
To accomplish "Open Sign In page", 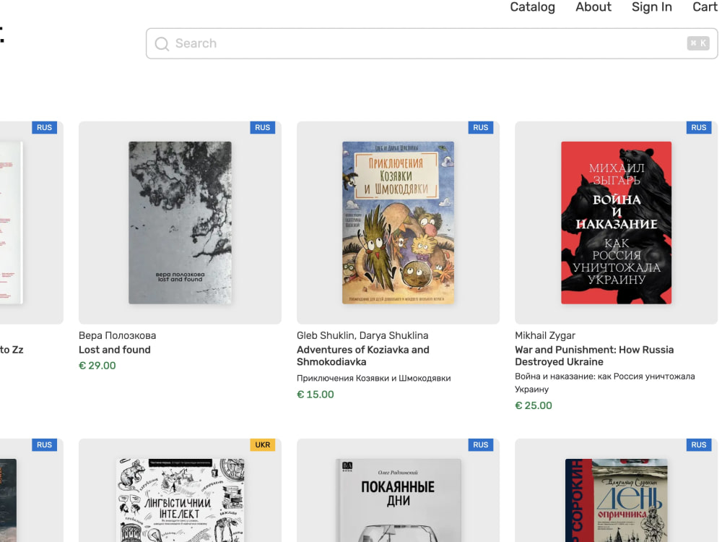I will (651, 7).
